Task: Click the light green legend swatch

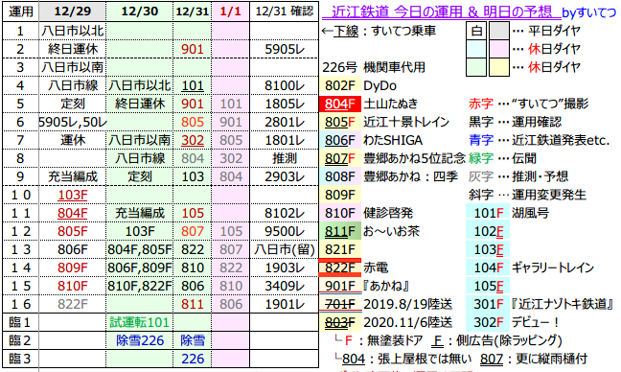Action: [476, 67]
